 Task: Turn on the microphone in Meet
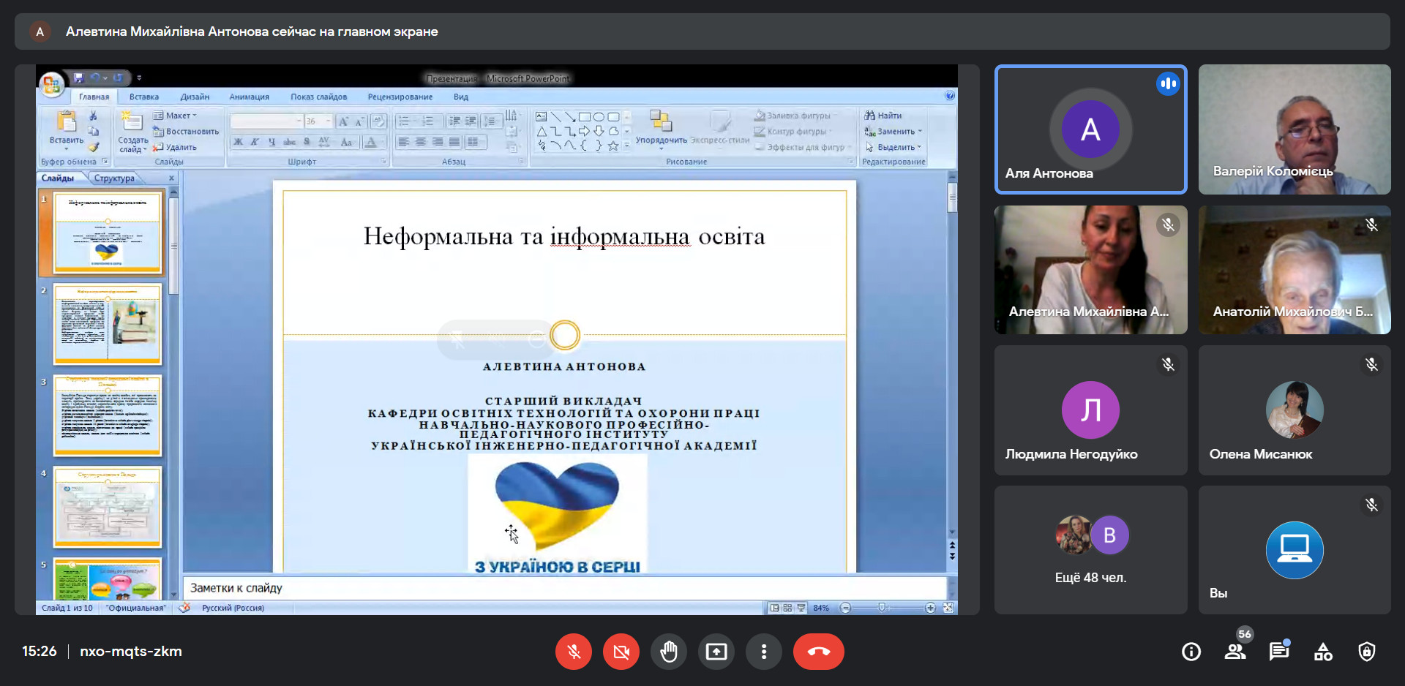tap(574, 651)
